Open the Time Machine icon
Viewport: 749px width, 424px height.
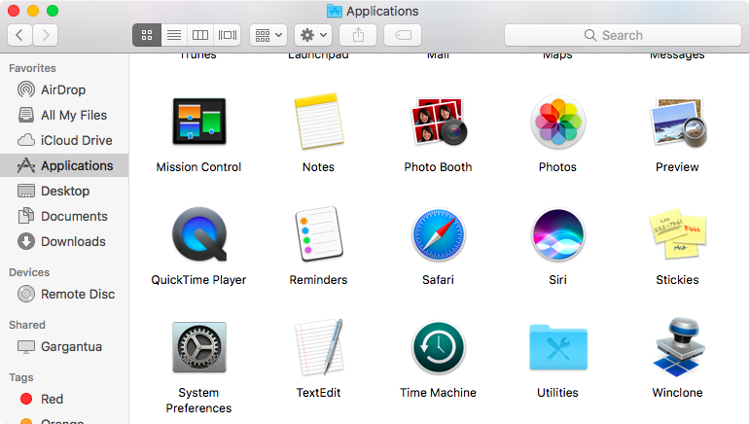(x=439, y=347)
